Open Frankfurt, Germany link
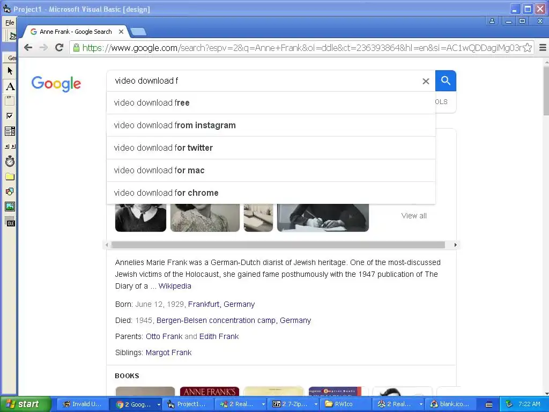This screenshot has width=549, height=412. [x=221, y=304]
